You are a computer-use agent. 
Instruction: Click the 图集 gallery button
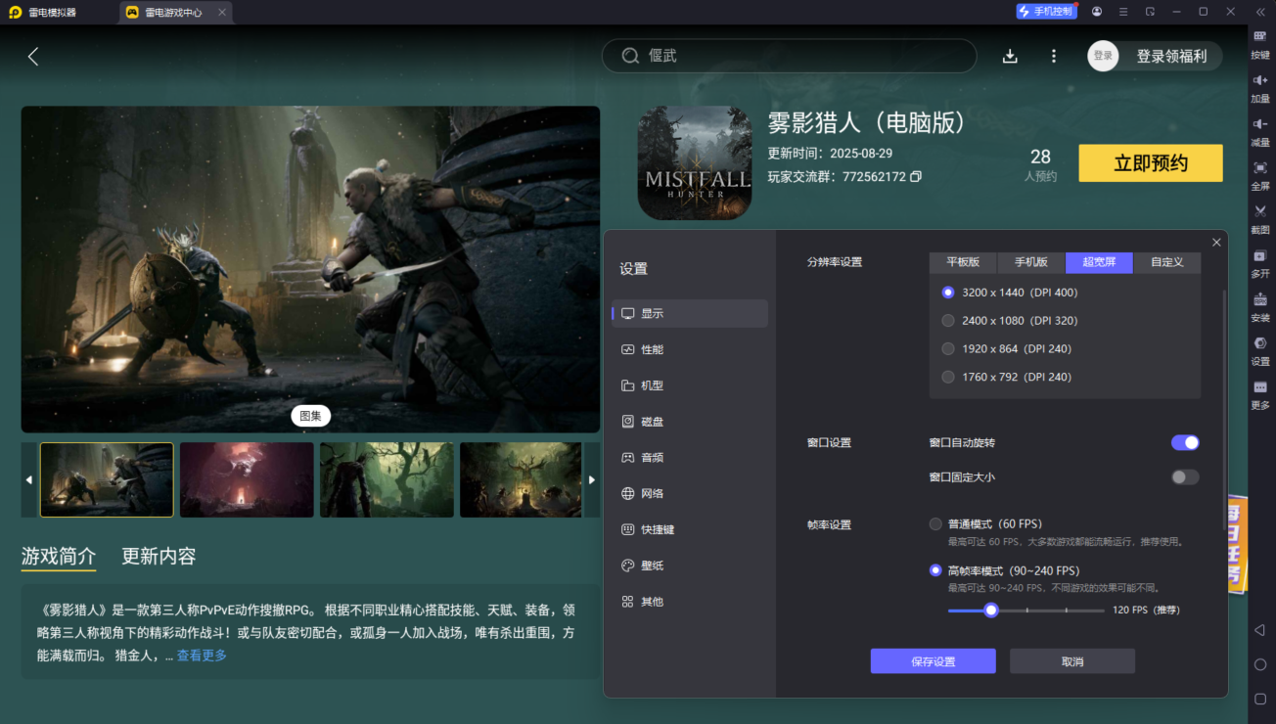[x=310, y=416]
